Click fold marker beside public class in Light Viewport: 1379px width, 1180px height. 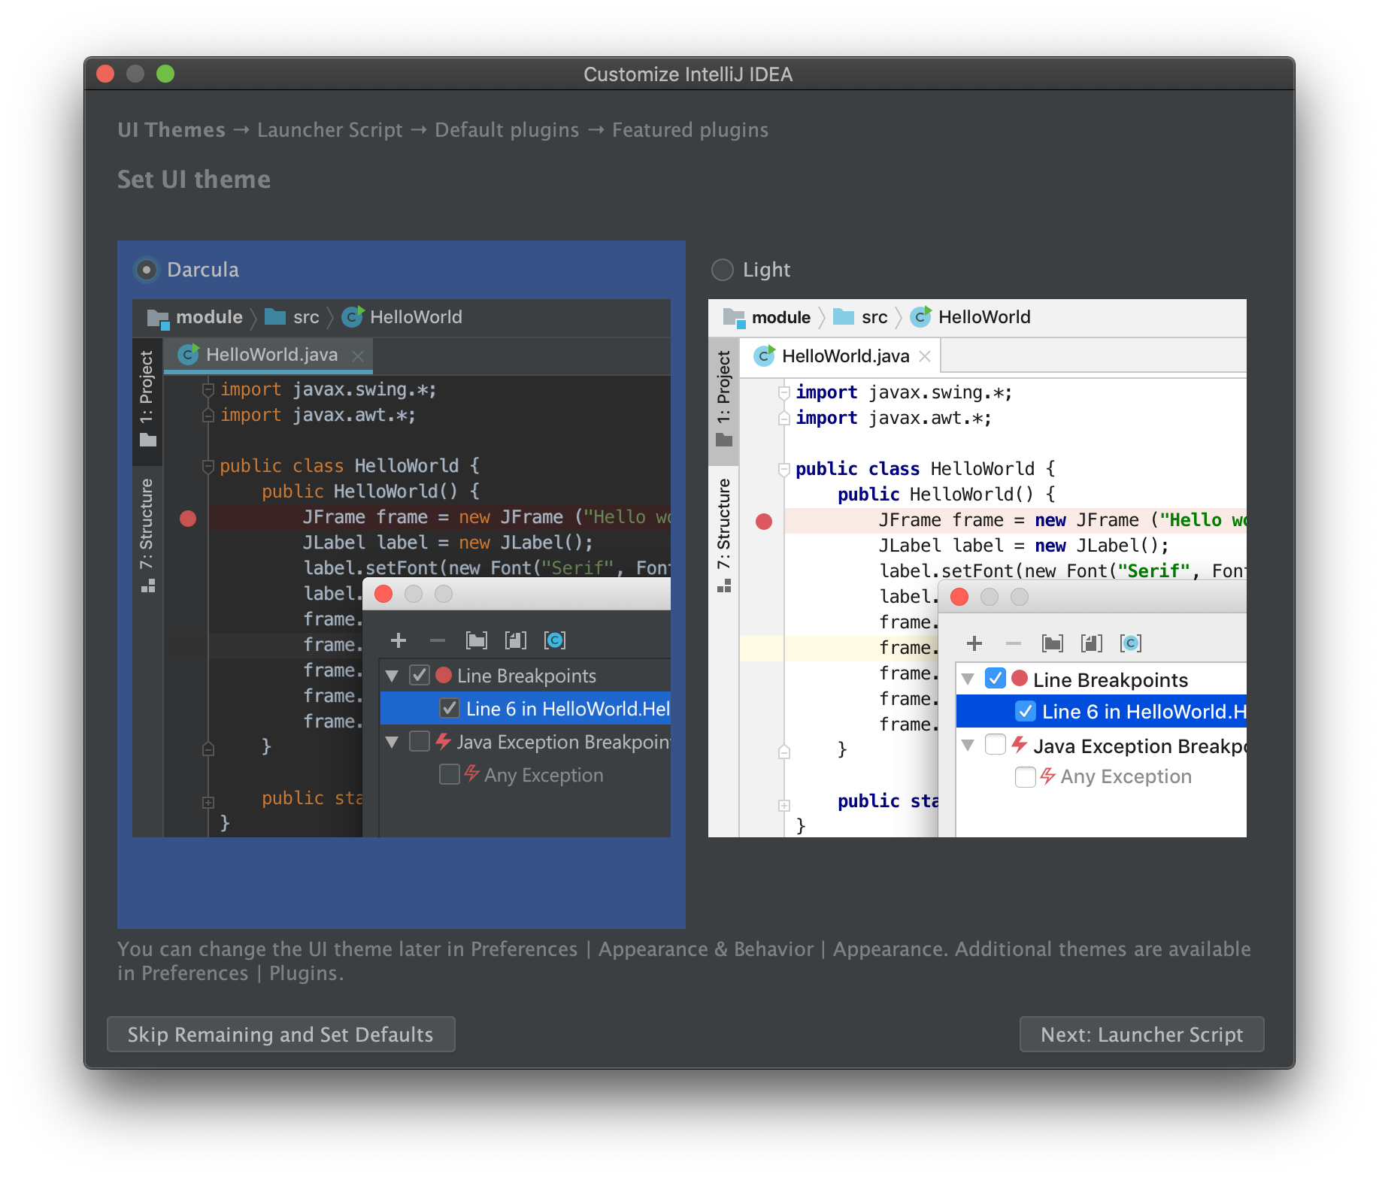[x=784, y=470]
